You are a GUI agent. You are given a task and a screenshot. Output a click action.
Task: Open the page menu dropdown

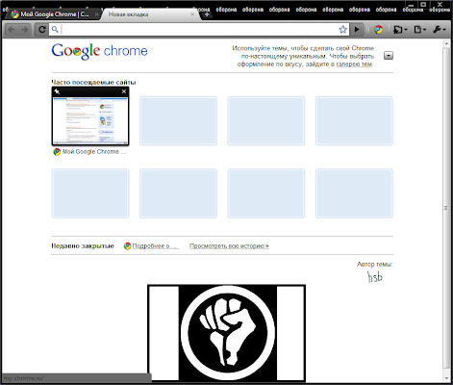(420, 30)
